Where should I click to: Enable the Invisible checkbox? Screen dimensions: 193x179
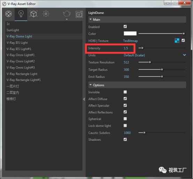pos(125,92)
